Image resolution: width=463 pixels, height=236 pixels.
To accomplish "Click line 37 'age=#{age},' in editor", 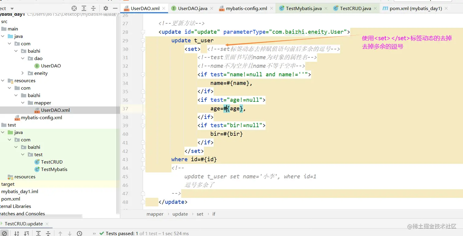I will pos(228,108).
